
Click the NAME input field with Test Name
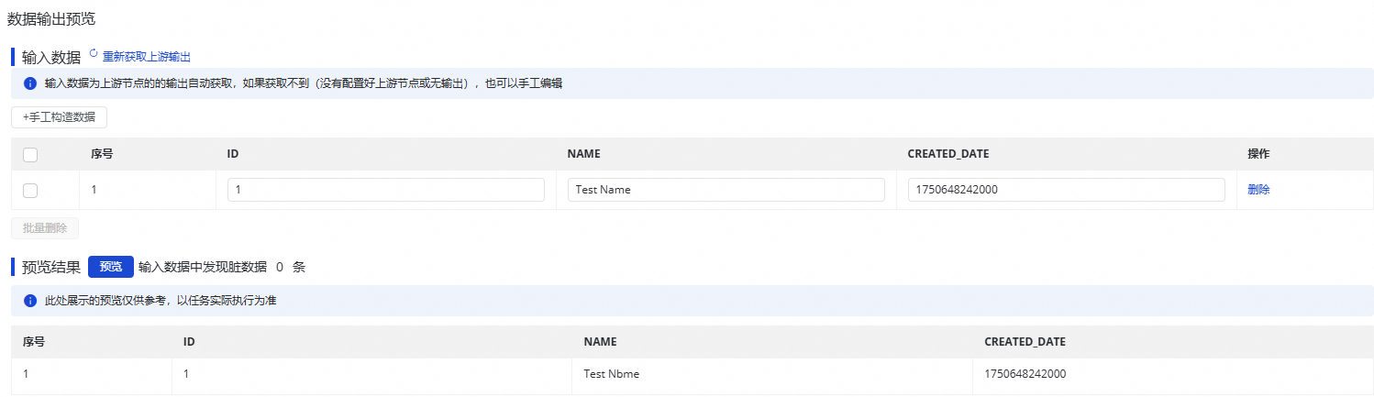click(x=726, y=190)
